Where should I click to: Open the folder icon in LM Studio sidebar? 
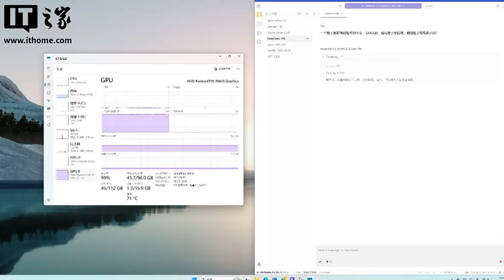point(259,33)
